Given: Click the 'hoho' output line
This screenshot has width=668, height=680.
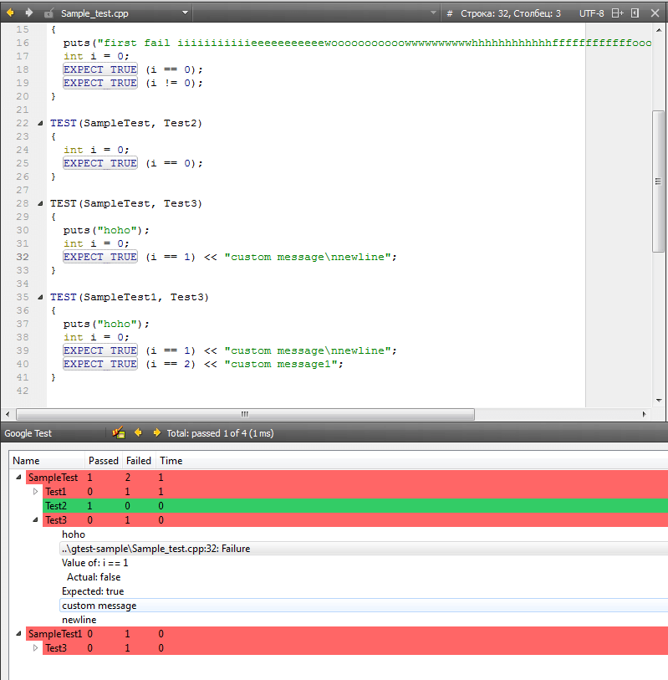Looking at the screenshot, I should (74, 534).
